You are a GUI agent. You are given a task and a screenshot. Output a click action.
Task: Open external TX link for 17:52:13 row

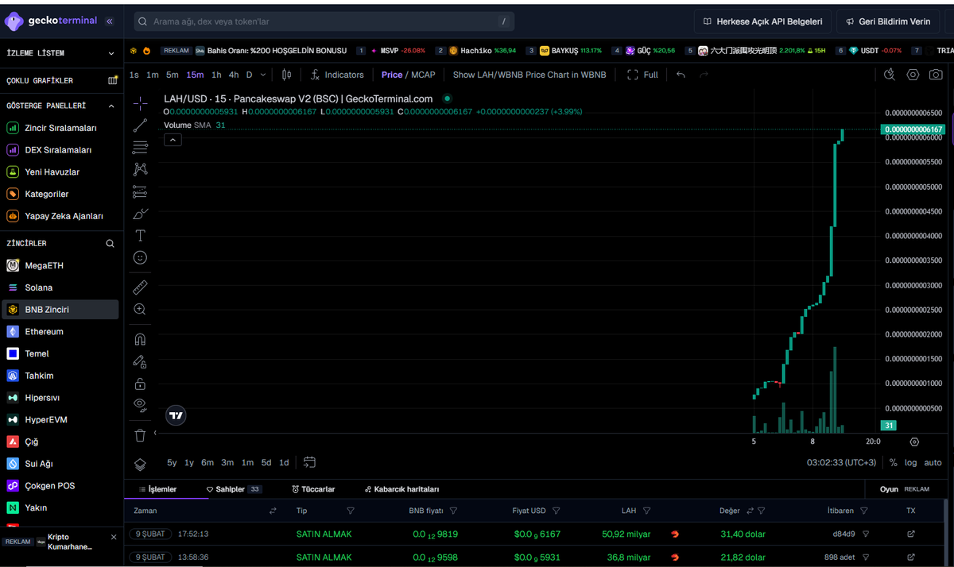(x=911, y=534)
